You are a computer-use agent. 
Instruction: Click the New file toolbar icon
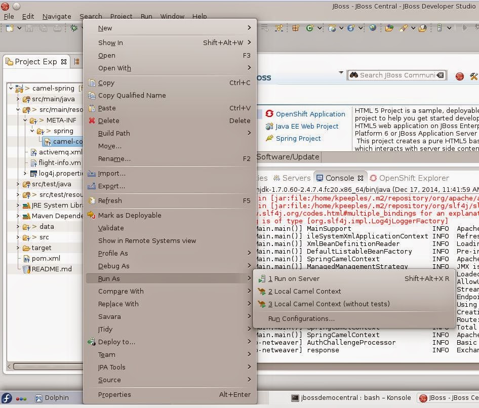pos(10,28)
